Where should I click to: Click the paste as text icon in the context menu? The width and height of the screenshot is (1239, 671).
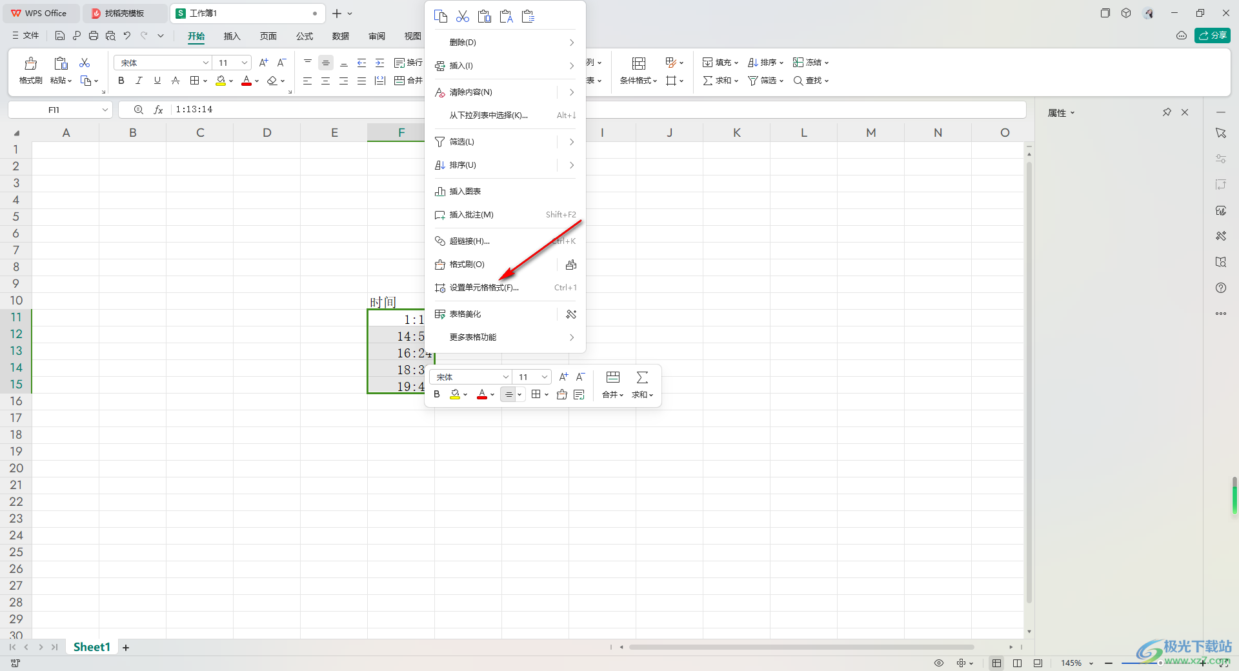507,16
